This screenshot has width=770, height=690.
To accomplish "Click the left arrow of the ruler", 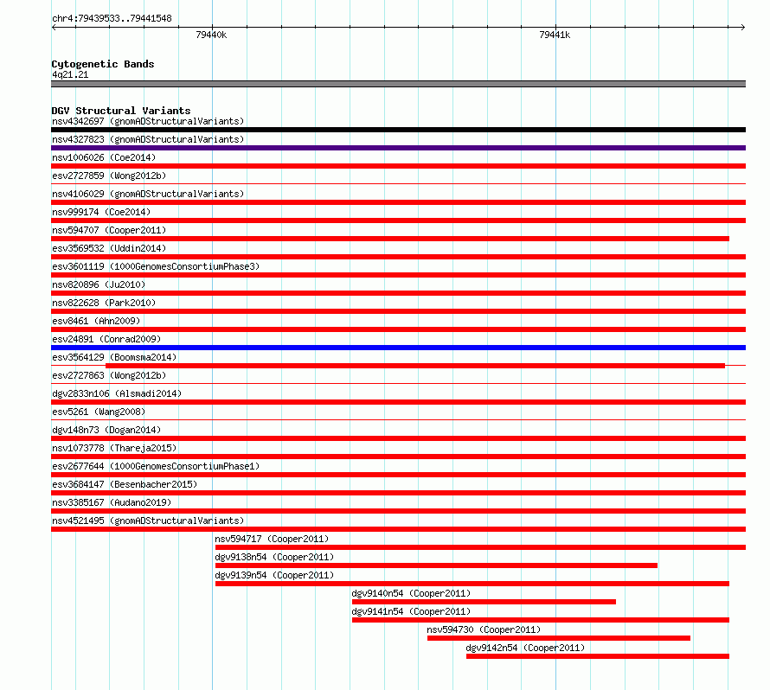I will tap(54, 28).
